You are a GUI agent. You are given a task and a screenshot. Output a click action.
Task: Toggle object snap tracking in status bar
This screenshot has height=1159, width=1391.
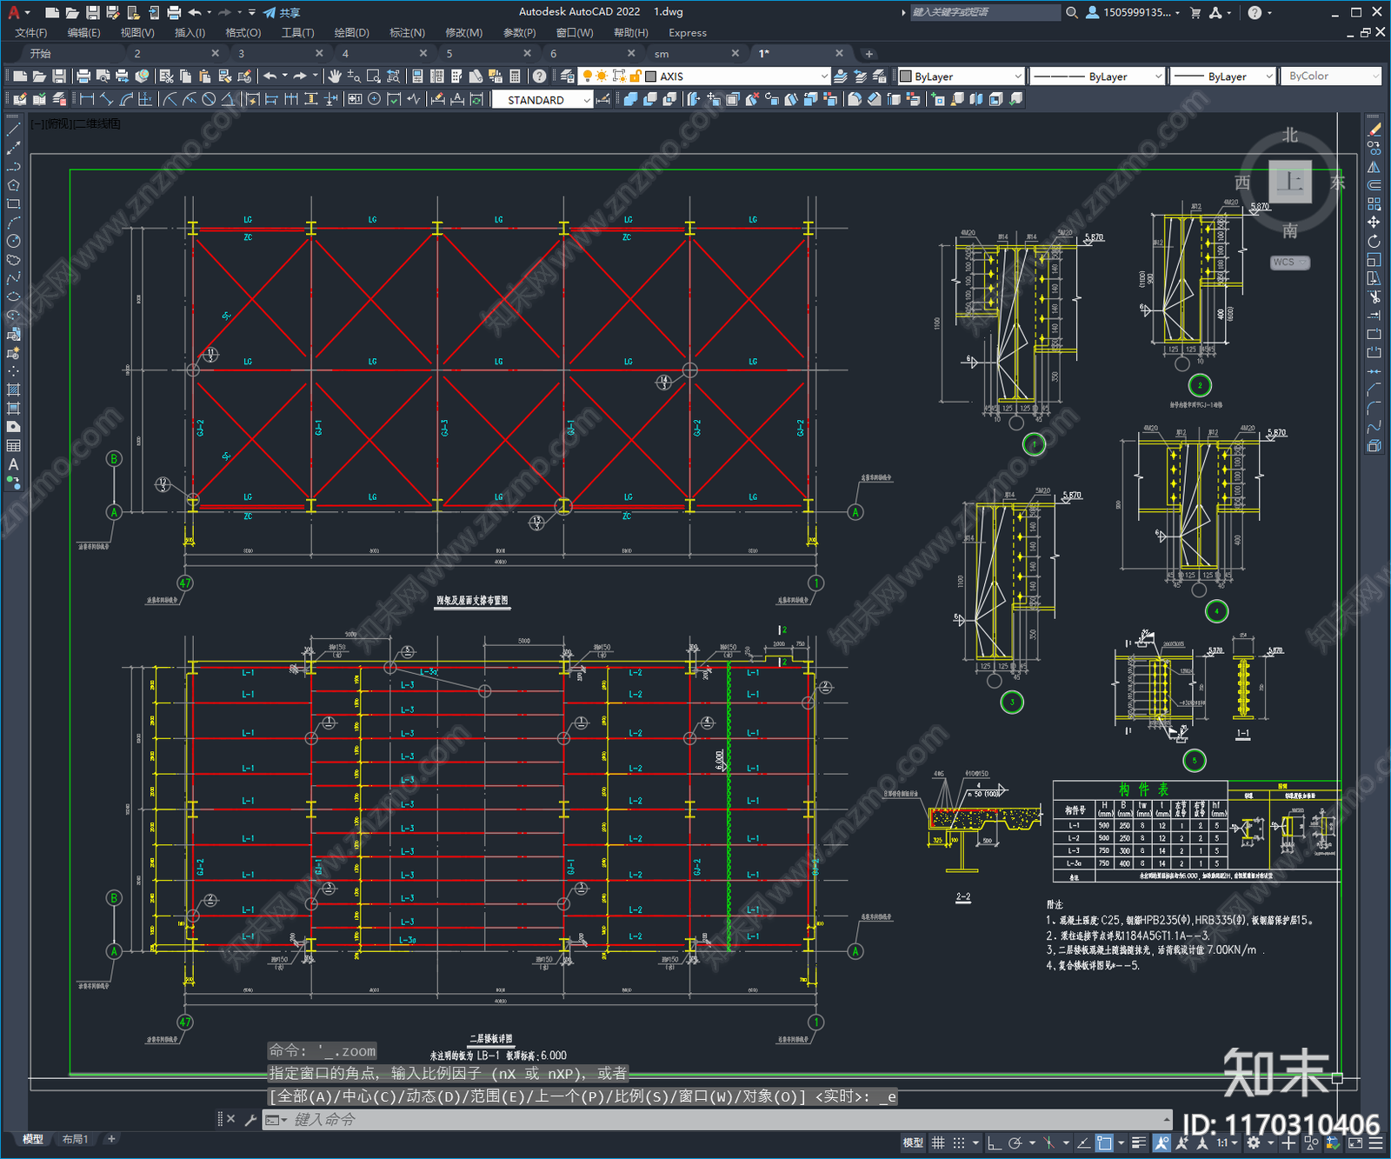[1084, 1142]
